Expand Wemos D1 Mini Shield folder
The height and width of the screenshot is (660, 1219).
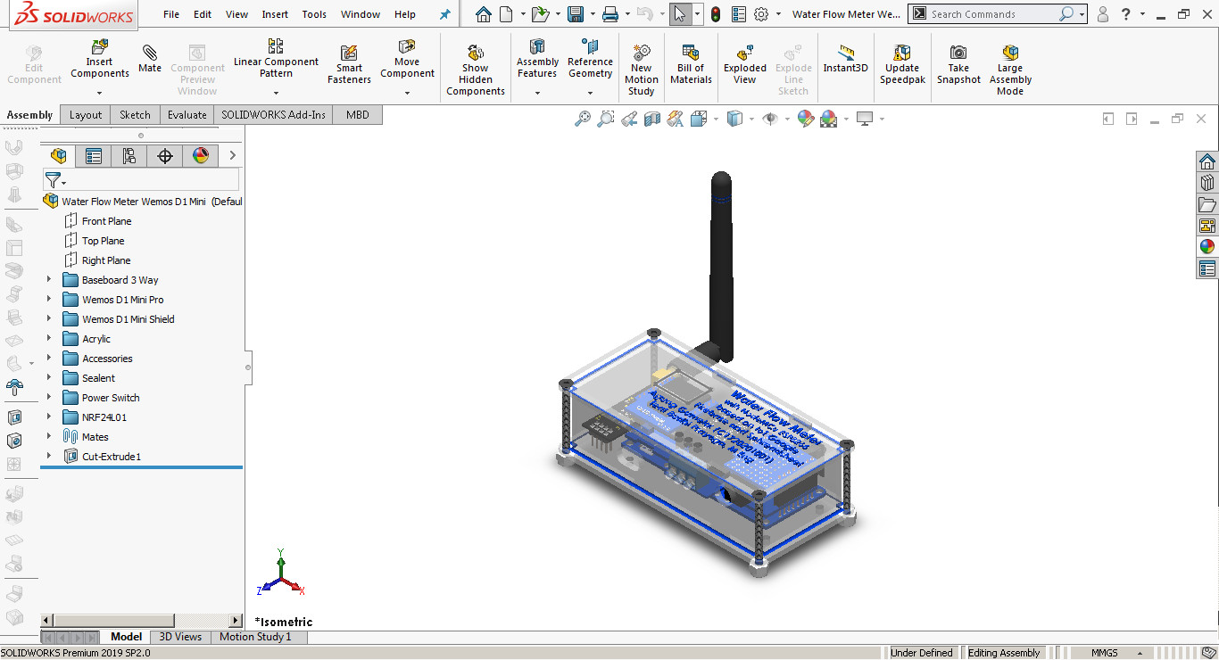pyautogui.click(x=49, y=319)
